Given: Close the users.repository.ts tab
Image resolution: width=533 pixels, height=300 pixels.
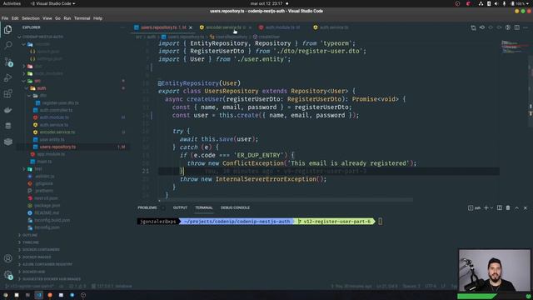Looking at the screenshot, I should coord(191,27).
